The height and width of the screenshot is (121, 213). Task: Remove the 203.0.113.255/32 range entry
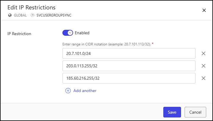click(x=203, y=66)
